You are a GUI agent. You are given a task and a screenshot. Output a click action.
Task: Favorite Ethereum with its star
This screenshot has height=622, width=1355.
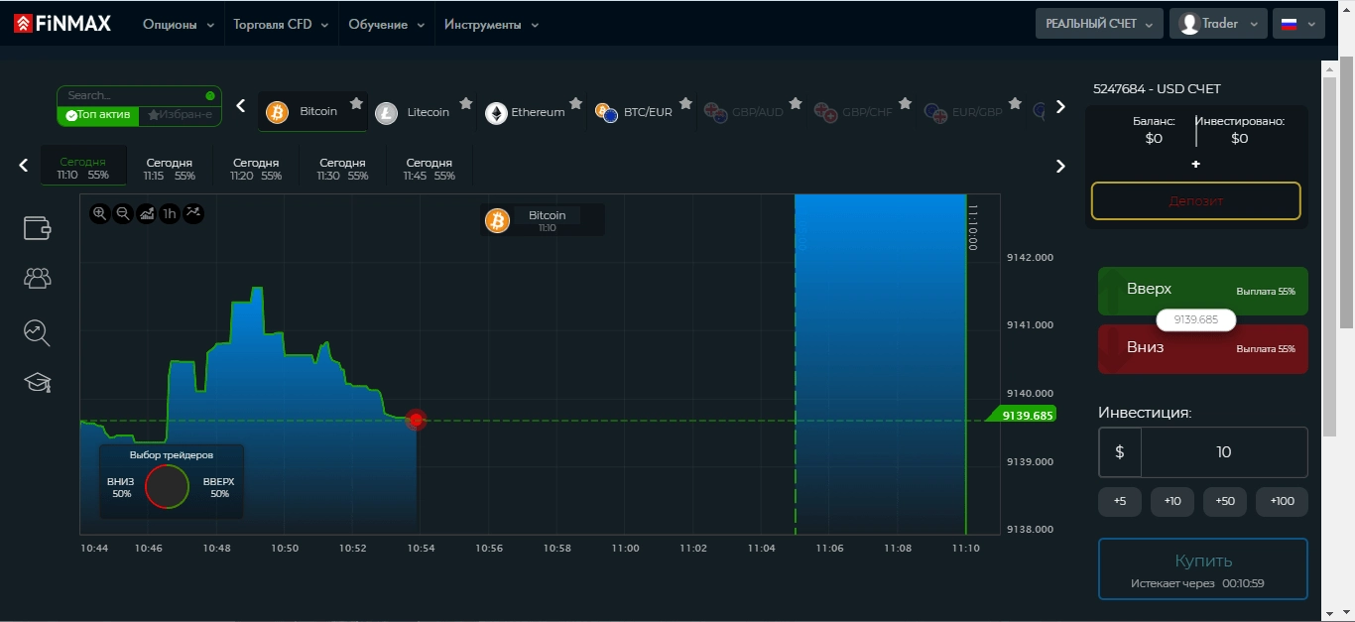point(575,102)
